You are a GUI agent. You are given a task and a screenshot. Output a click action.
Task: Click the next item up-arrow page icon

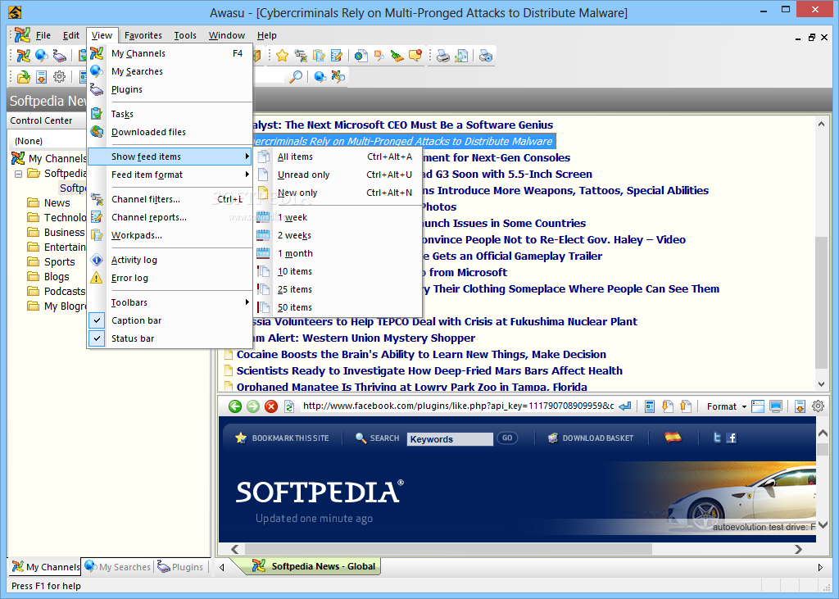686,406
